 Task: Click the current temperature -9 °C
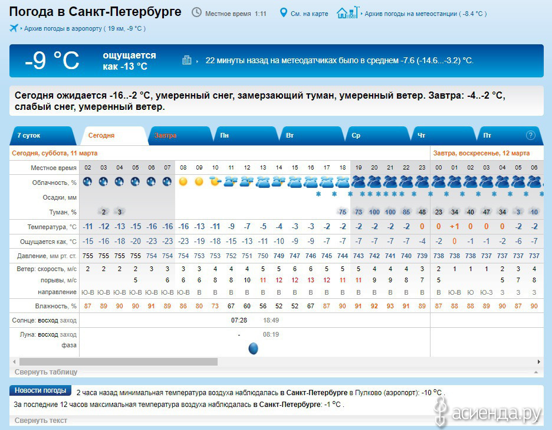[52, 60]
